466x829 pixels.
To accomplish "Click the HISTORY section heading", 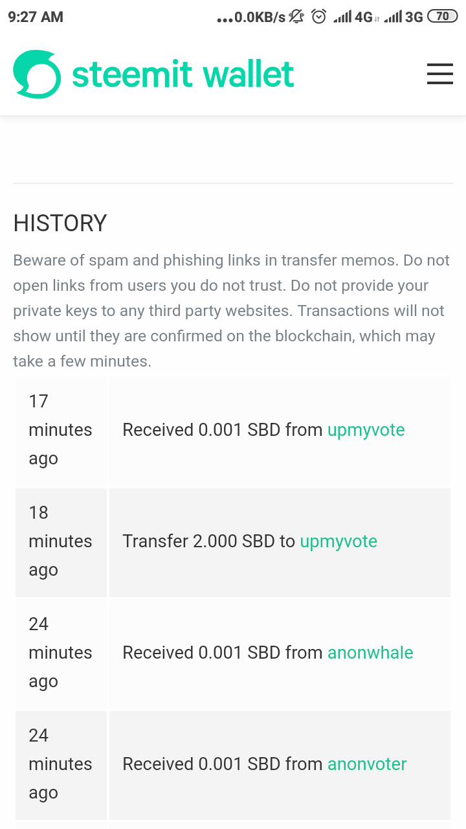I will (x=60, y=223).
